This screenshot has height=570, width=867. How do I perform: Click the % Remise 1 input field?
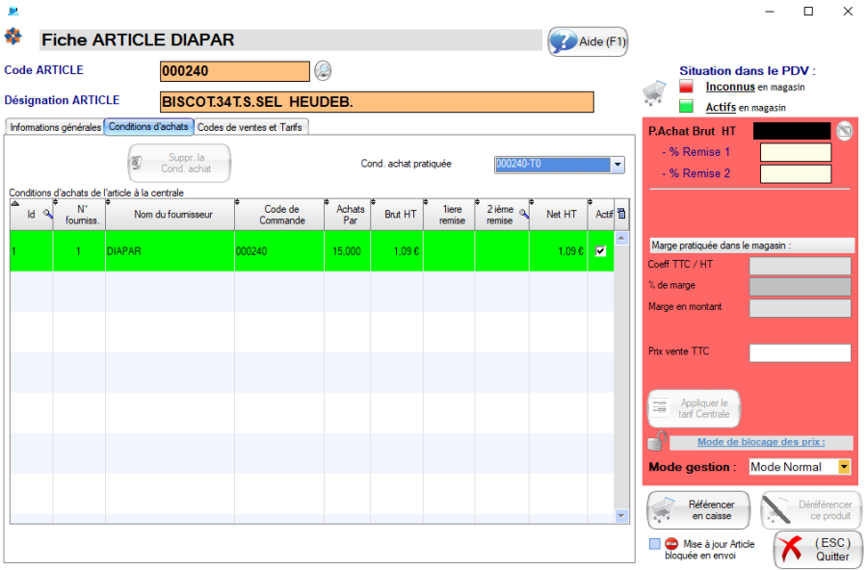point(796,153)
